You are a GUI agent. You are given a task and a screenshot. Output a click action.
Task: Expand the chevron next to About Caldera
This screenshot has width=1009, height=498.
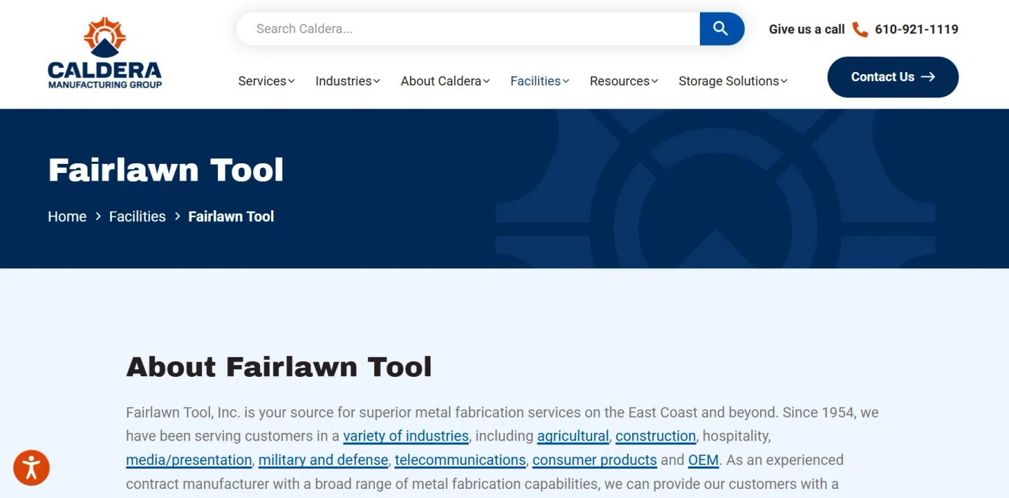pos(486,81)
